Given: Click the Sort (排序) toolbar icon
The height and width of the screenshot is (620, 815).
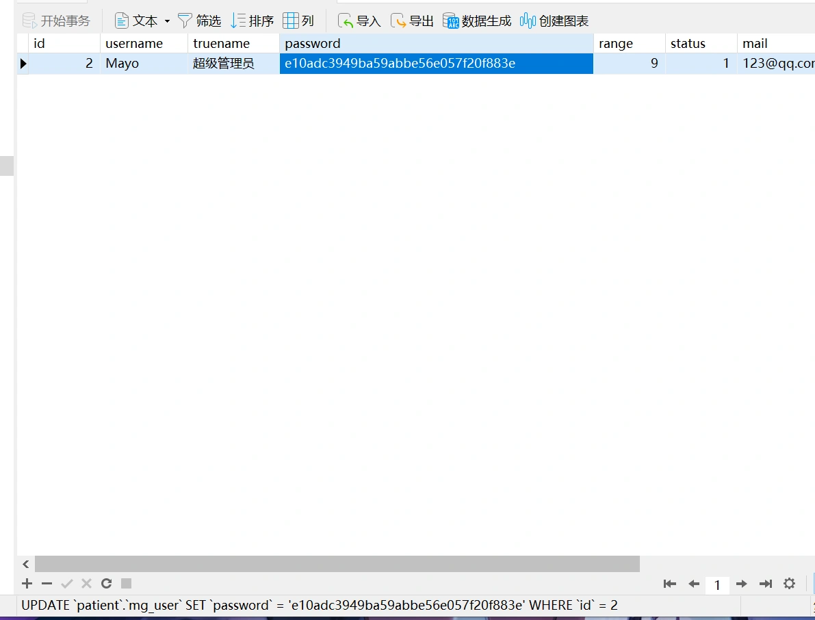Looking at the screenshot, I should tap(238, 21).
